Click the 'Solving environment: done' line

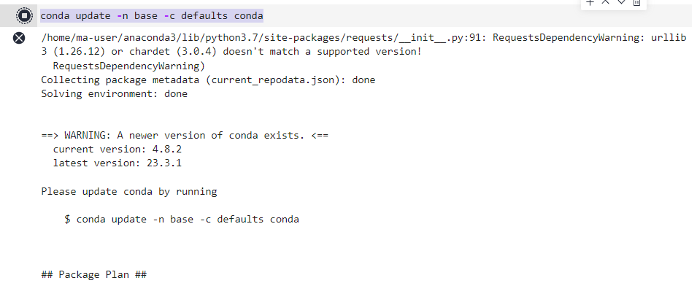(x=114, y=93)
